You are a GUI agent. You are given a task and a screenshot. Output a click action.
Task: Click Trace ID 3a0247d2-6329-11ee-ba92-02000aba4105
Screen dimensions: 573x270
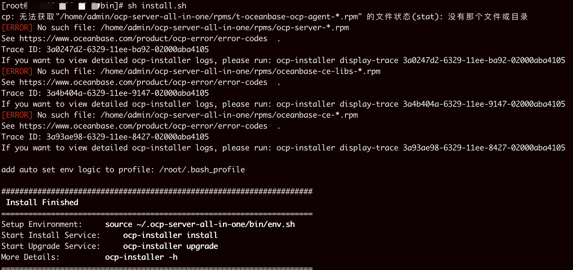point(128,50)
